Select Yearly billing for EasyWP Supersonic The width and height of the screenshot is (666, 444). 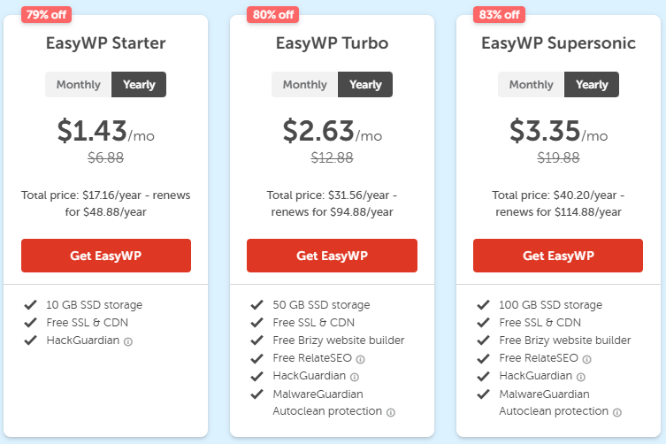(x=592, y=85)
